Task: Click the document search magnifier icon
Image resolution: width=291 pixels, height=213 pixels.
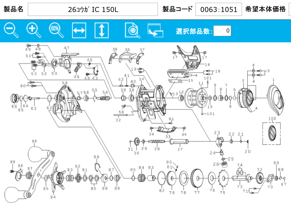Action: coord(133,30)
